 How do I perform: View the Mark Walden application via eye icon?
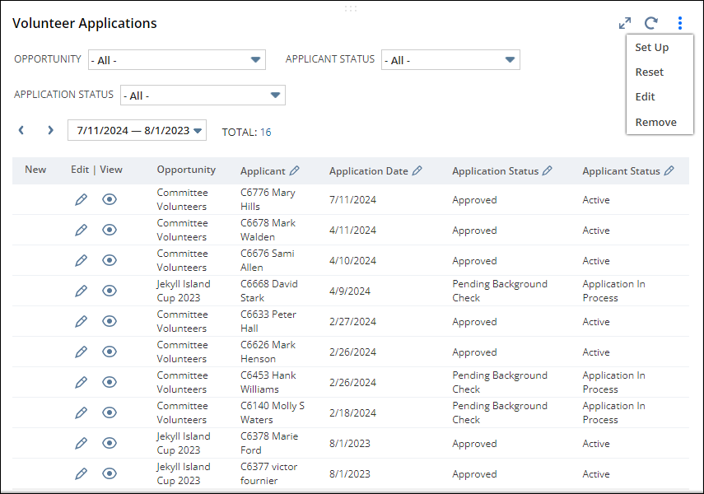click(109, 230)
